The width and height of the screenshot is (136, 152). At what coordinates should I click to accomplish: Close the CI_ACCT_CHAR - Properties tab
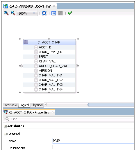coord(53,112)
